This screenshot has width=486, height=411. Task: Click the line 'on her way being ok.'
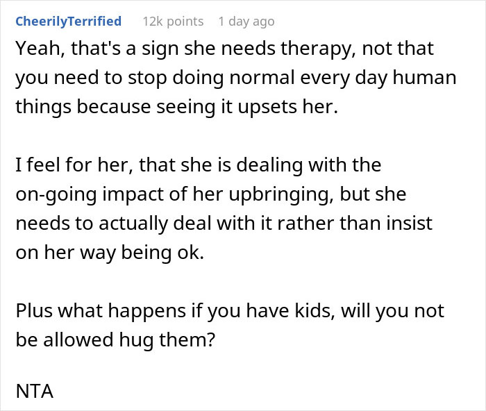click(x=110, y=253)
